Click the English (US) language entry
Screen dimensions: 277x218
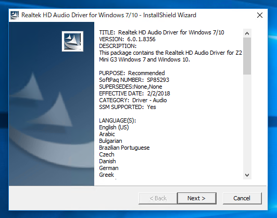(114, 127)
